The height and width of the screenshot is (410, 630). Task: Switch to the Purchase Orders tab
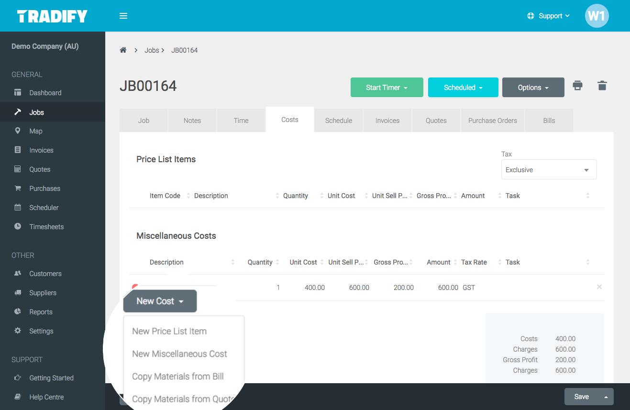click(493, 121)
